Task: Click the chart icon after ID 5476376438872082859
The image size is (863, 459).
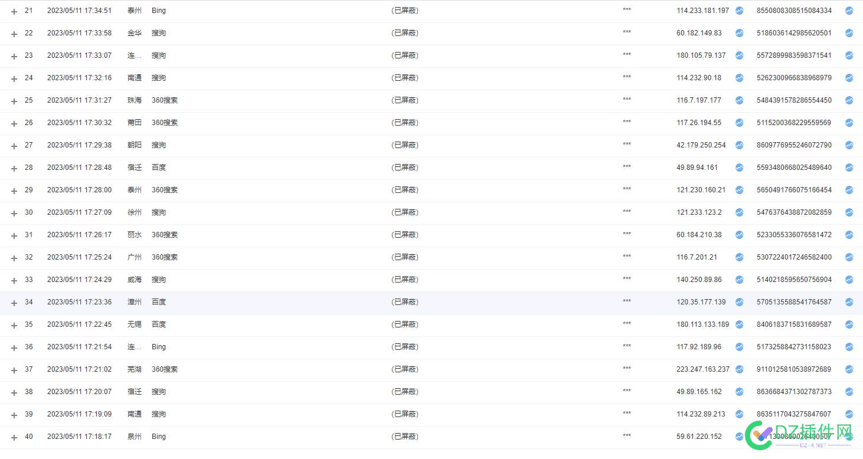Action: pos(849,212)
